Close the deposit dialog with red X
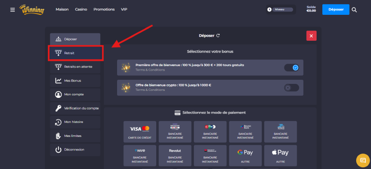Screen dimensions: 371x169 click(311, 36)
